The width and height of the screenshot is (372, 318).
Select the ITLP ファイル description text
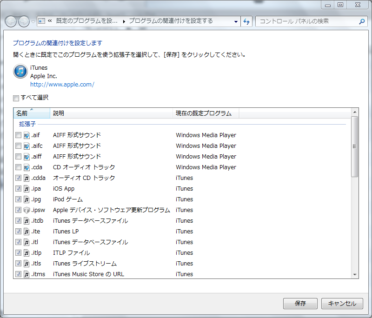[x=72, y=253]
